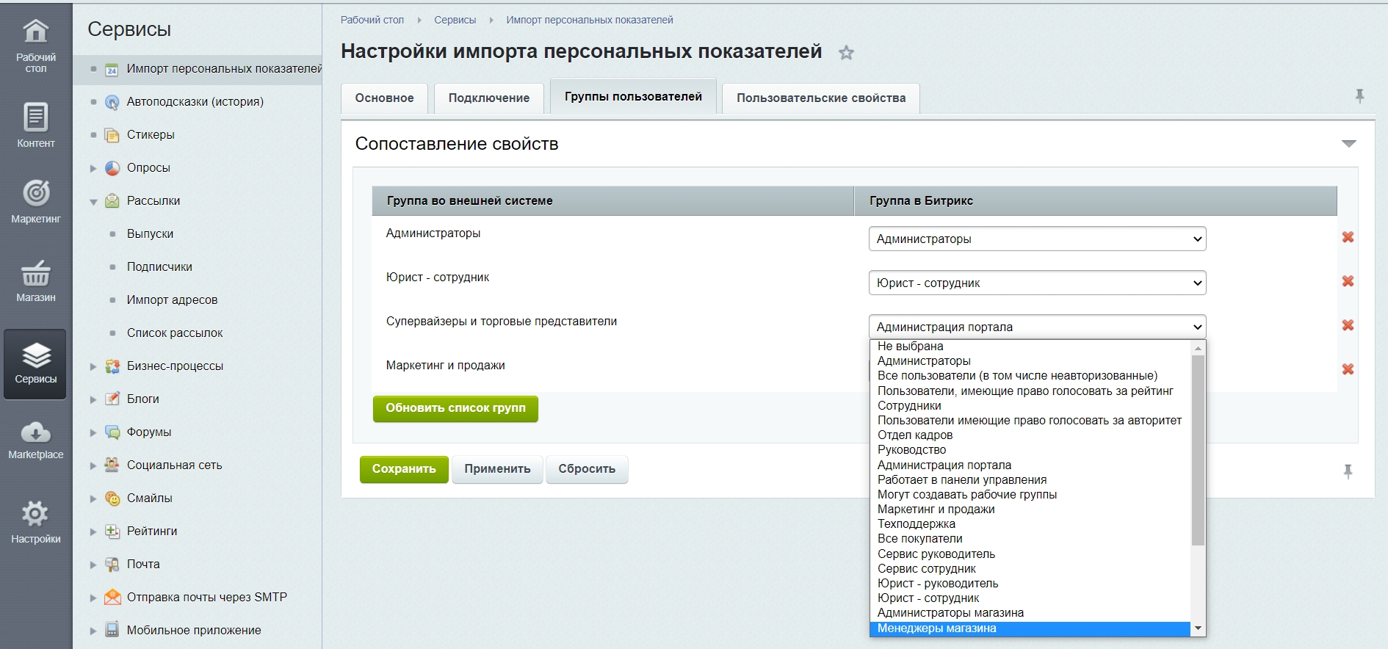Open the Юрист - сотрудник group dropdown

pyautogui.click(x=1036, y=283)
